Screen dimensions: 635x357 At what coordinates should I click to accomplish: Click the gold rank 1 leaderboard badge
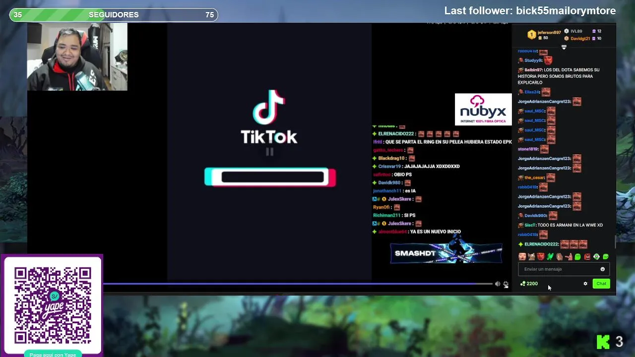point(532,35)
